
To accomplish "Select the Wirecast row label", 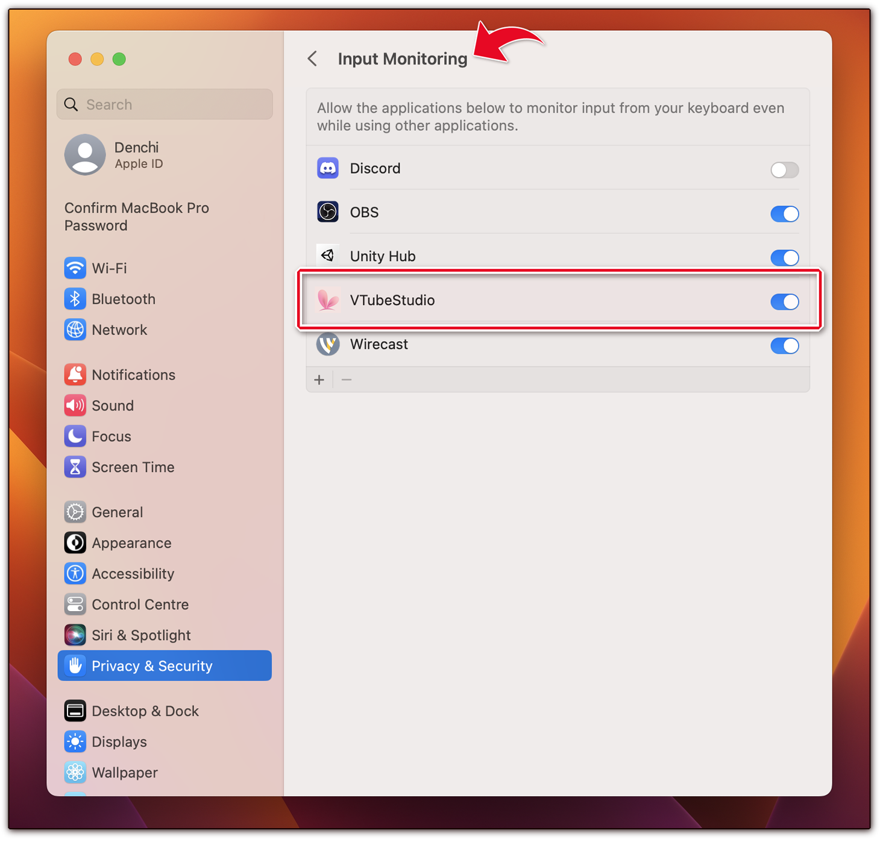I will point(379,344).
